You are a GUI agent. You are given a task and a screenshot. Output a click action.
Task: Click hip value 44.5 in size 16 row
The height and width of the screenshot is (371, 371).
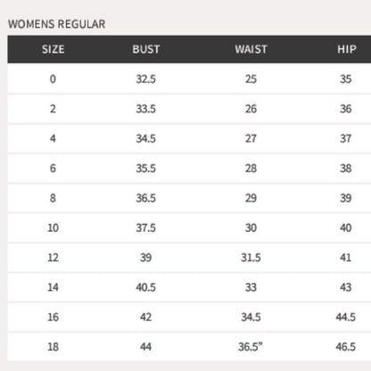346,317
